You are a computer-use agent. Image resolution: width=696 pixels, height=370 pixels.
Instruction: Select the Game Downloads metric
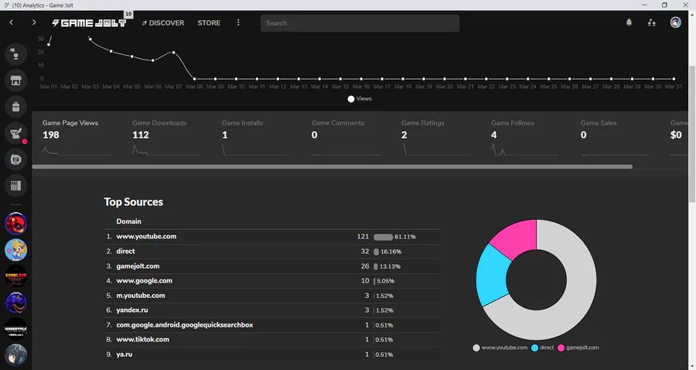[x=166, y=139]
